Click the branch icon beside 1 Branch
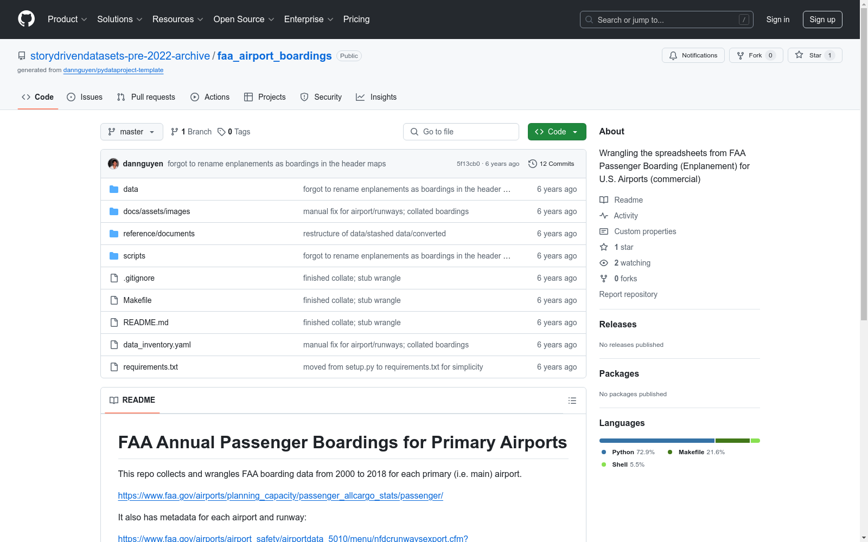This screenshot has height=542, width=868. [x=175, y=132]
